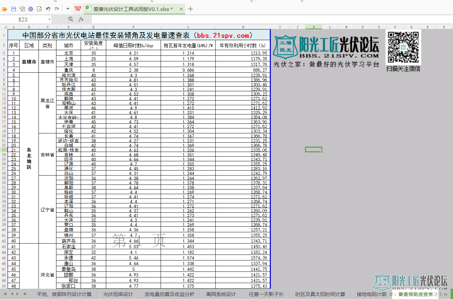
Task: Open the WPS home logo tab
Action: pyautogui.click(x=78, y=9)
